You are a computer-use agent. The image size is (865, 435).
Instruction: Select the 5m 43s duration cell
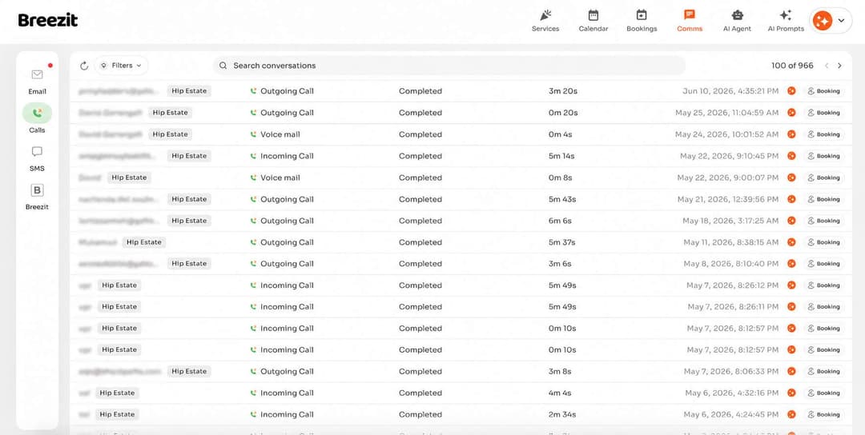(562, 199)
